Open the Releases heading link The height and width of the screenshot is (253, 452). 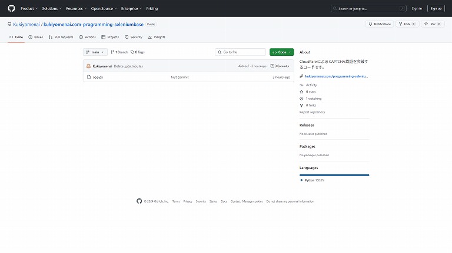[307, 125]
